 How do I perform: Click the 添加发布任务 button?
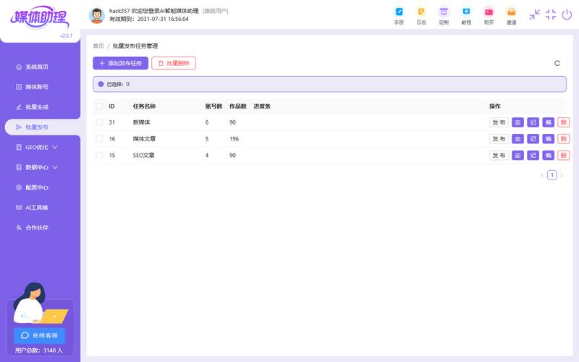120,64
